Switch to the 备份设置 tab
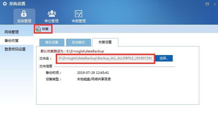Viewport: 218px width, 119px height. pos(52,42)
